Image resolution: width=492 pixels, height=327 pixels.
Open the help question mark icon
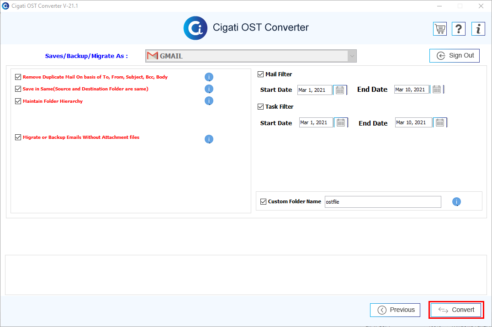click(459, 29)
